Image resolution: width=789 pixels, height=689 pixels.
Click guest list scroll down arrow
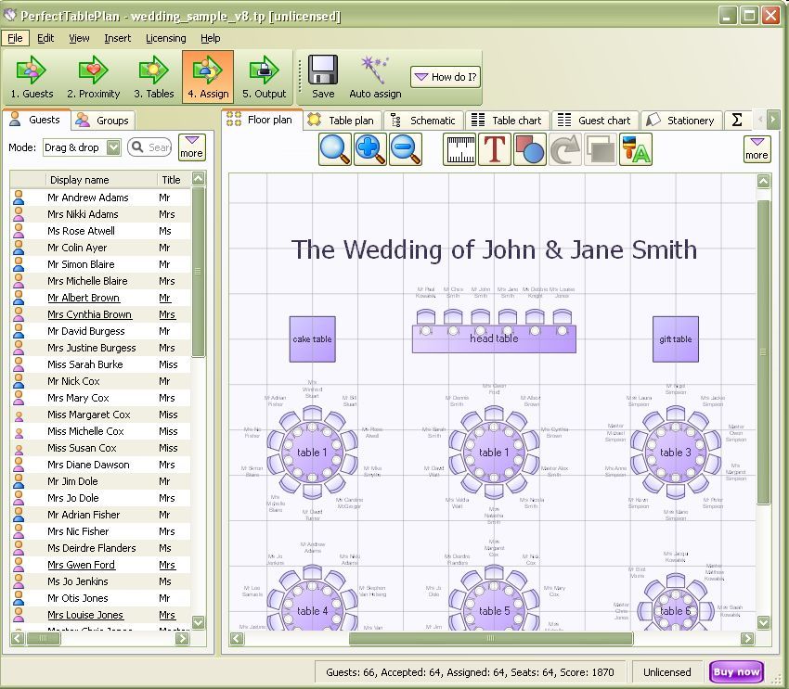(x=199, y=622)
